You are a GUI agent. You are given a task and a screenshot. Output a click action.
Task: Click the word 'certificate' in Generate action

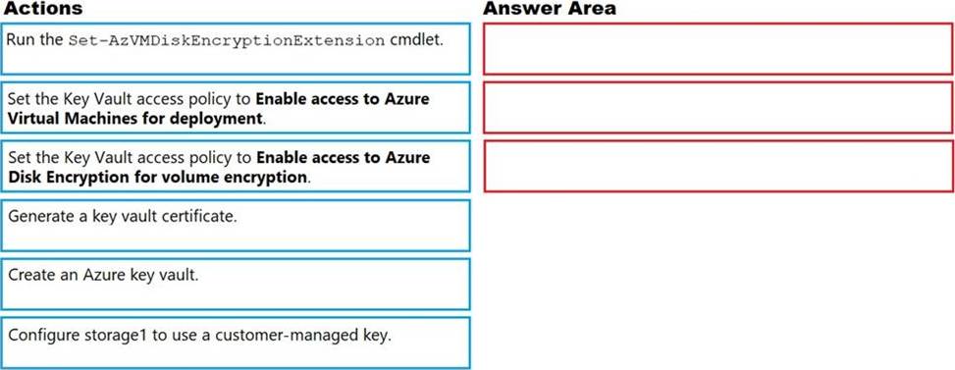click(x=203, y=217)
